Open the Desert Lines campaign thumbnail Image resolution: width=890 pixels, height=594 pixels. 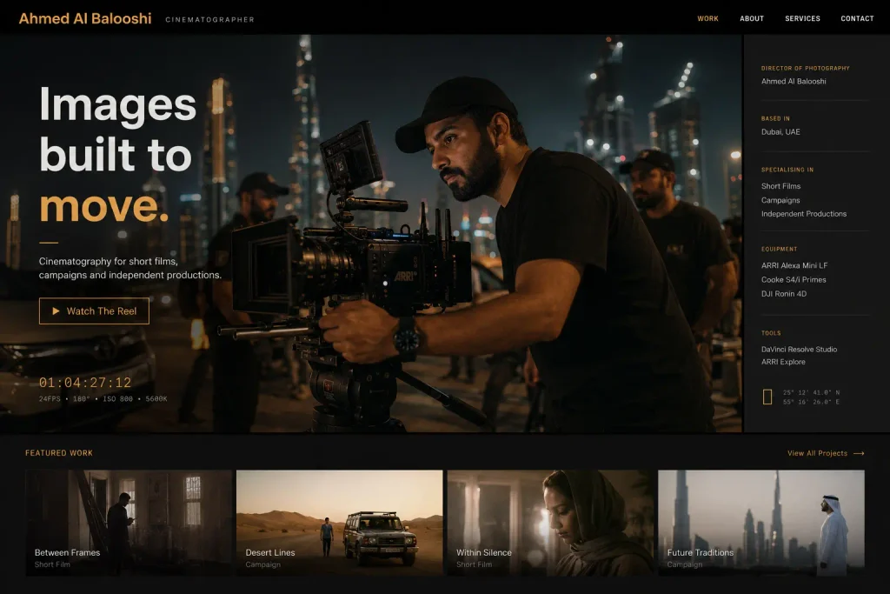[340, 523]
